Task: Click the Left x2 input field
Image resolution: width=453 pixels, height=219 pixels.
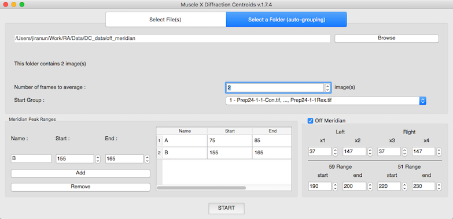Action: (355, 151)
